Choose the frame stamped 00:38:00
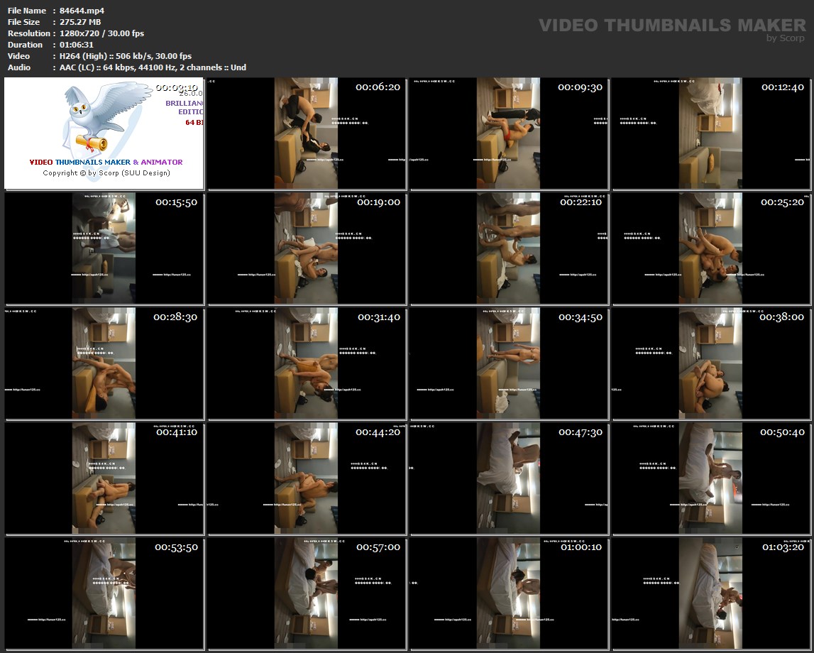814x653 pixels. [x=711, y=363]
